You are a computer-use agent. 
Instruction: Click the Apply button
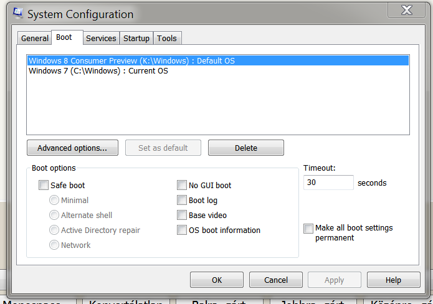[x=335, y=280]
